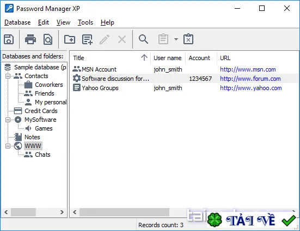Click the record list horizontal scrollbar thumb
Screen dimensions: 300x231
124,212
